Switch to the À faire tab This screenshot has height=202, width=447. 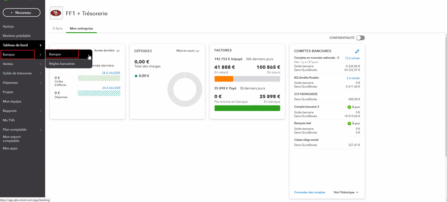pos(57,29)
